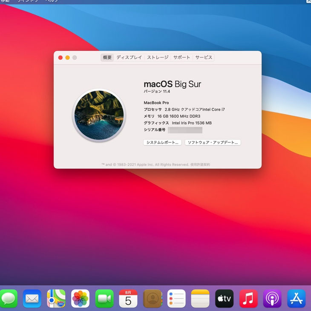Launch Reminders from the Dock

[x=176, y=298]
